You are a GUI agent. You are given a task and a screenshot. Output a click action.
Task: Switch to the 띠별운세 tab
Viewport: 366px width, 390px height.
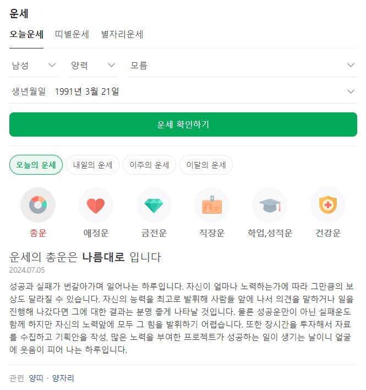tap(72, 34)
